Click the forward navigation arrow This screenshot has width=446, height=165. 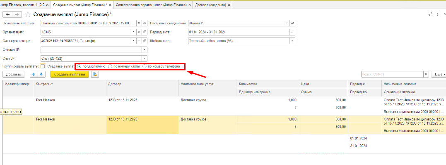pyautogui.click(x=17, y=14)
